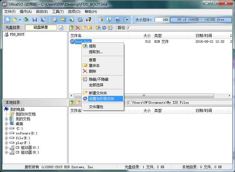The image size is (235, 172).
Task: Click the image pane 路径 path field
Action: tap(180, 28)
